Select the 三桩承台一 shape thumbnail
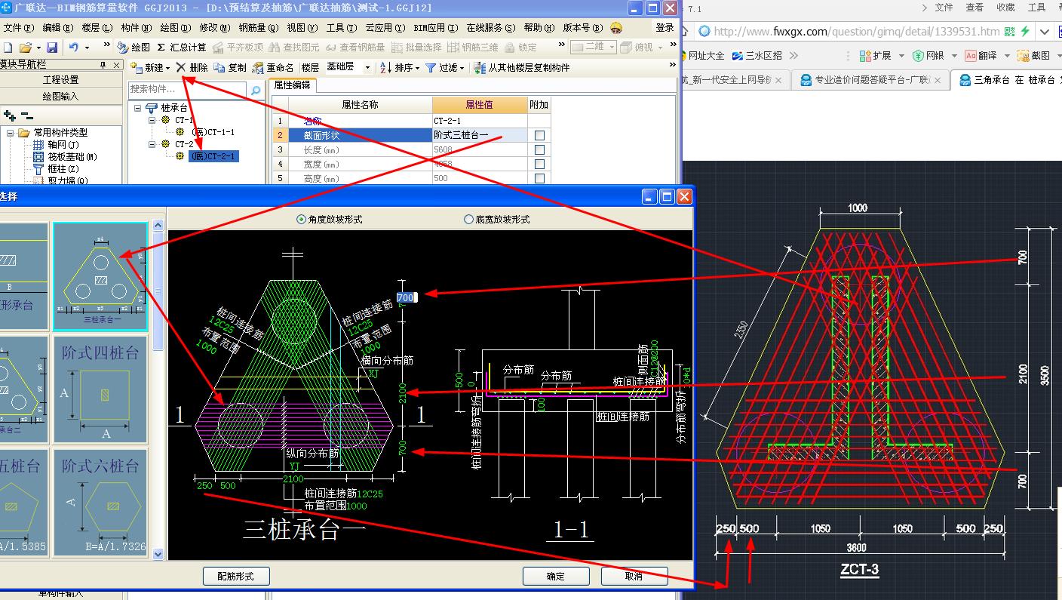The image size is (1062, 600). (x=100, y=276)
